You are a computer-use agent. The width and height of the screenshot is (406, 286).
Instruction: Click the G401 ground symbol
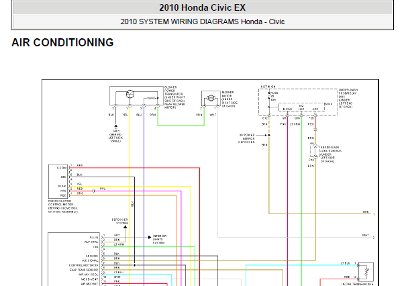point(115,126)
